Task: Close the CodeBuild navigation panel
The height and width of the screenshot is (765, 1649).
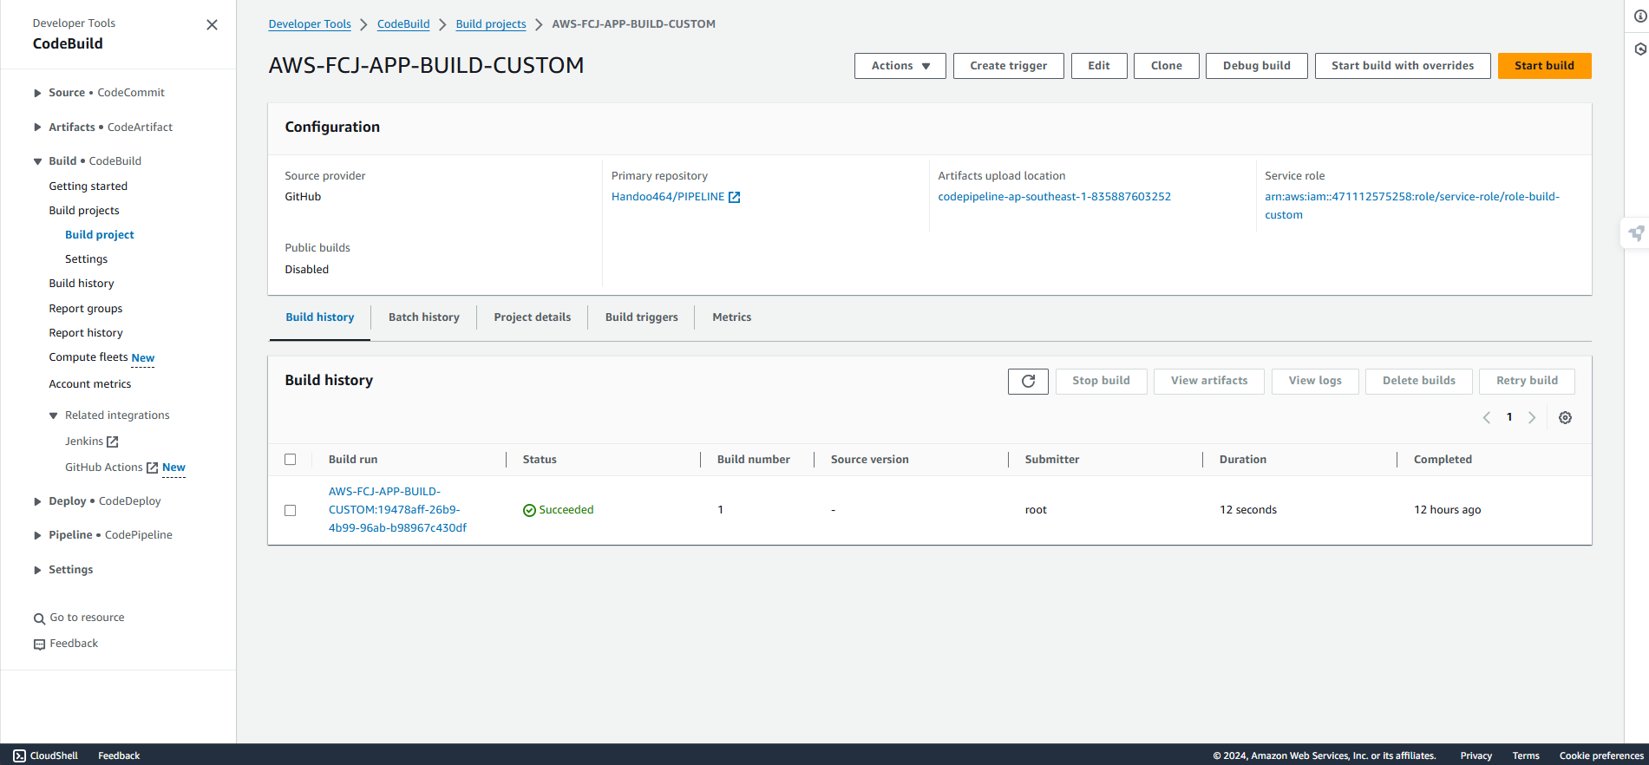Action: coord(212,25)
